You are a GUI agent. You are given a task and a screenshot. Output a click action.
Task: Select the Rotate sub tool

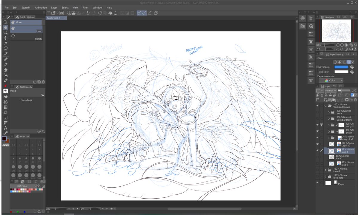[x=26, y=37]
